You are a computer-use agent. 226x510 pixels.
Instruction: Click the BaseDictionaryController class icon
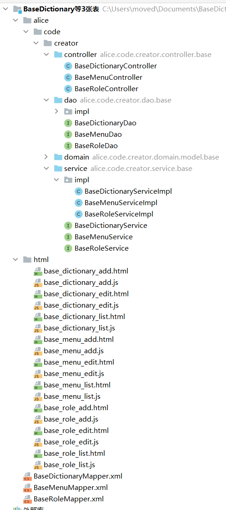(68, 66)
